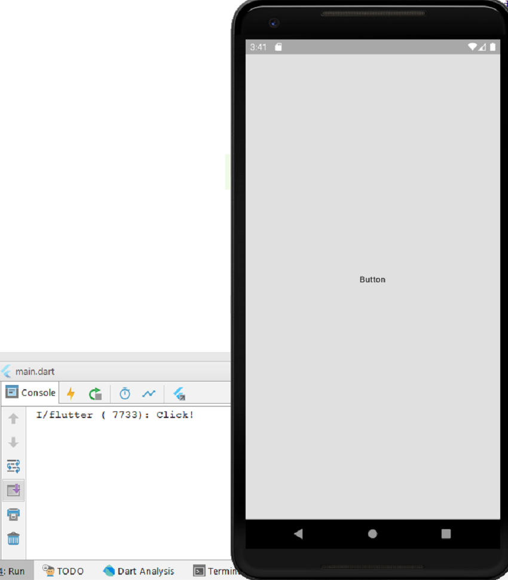Print console output with the printer icon

coord(14,514)
